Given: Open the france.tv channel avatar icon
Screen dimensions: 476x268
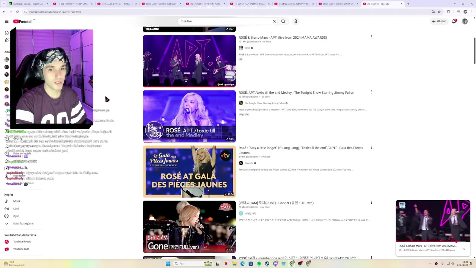Looking at the screenshot, I should tap(241, 163).
